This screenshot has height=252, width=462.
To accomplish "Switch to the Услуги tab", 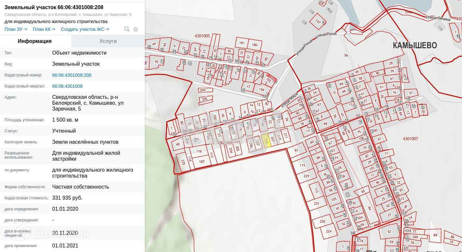I will tap(108, 41).
